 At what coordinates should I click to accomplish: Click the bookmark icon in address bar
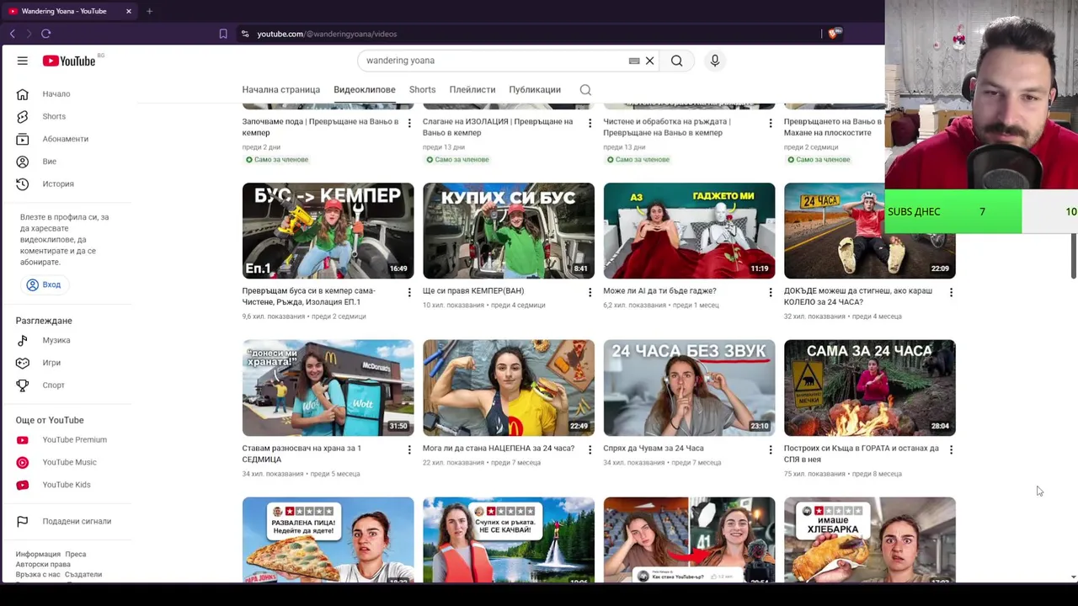[x=223, y=34]
